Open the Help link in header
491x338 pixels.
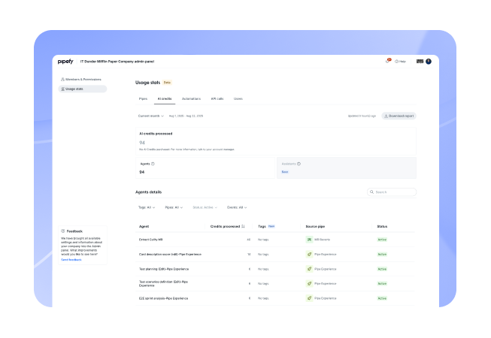tap(400, 62)
